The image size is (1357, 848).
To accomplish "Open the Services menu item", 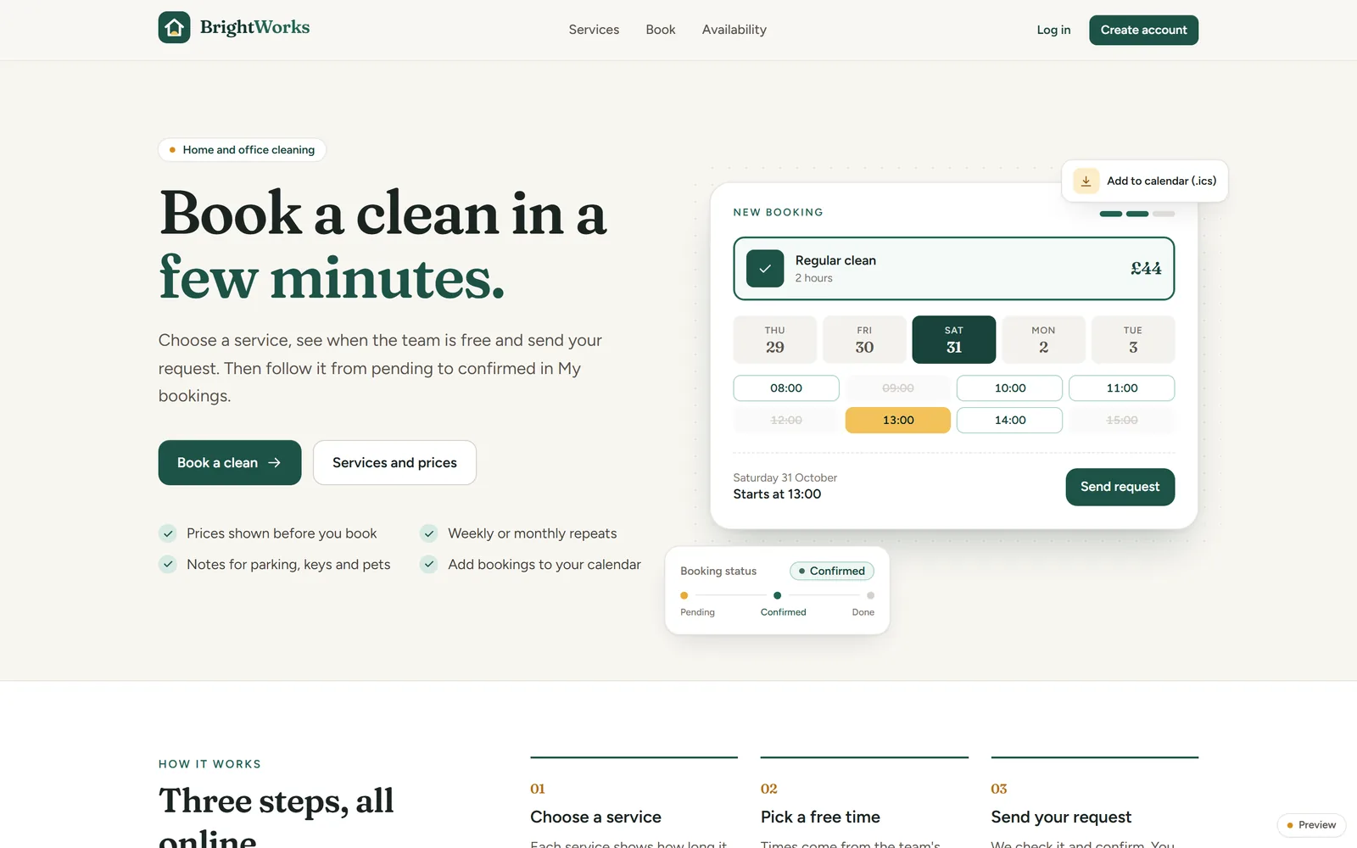I will [x=594, y=30].
